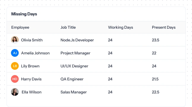Image resolution: width=192 pixels, height=107 pixels.
Task: Click Harry Davis's 21.5 present days value
Action: pyautogui.click(x=155, y=79)
